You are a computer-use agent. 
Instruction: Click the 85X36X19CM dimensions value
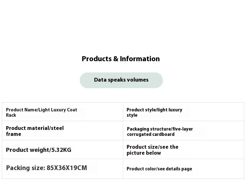[x=67, y=168]
